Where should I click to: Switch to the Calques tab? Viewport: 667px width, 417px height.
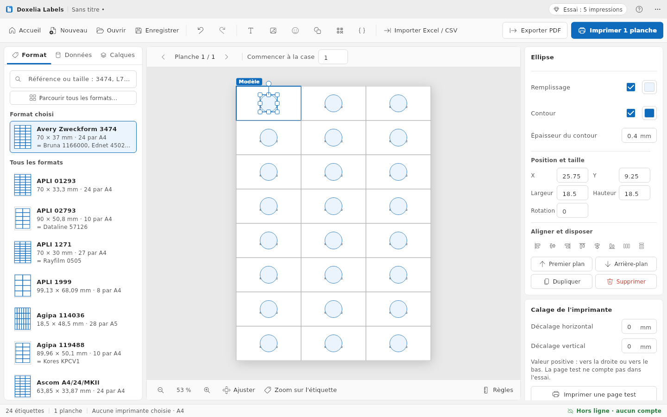(118, 55)
